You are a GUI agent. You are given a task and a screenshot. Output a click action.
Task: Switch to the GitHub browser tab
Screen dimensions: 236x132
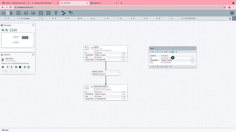[15, 3]
